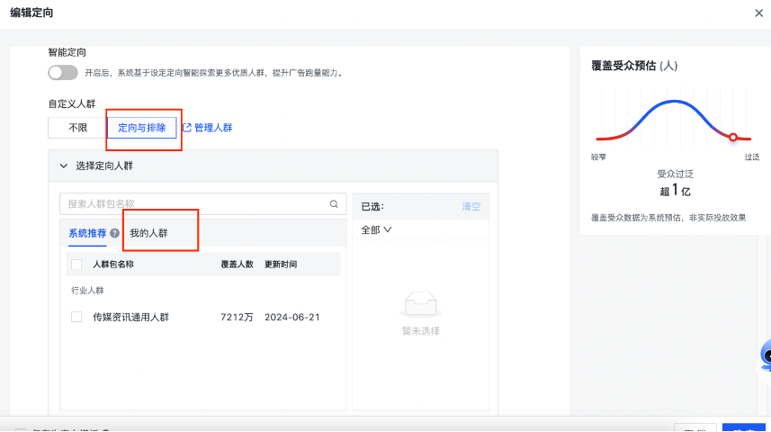Click the audience curve indicator dot

coord(732,138)
